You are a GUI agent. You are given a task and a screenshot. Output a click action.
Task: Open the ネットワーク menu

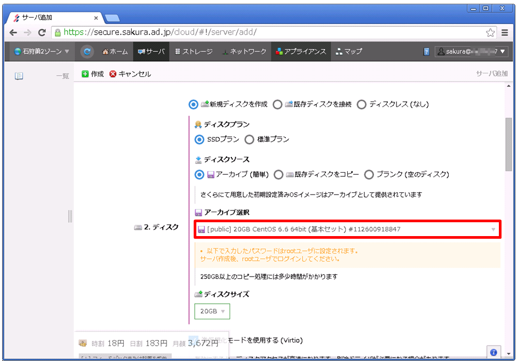(244, 52)
